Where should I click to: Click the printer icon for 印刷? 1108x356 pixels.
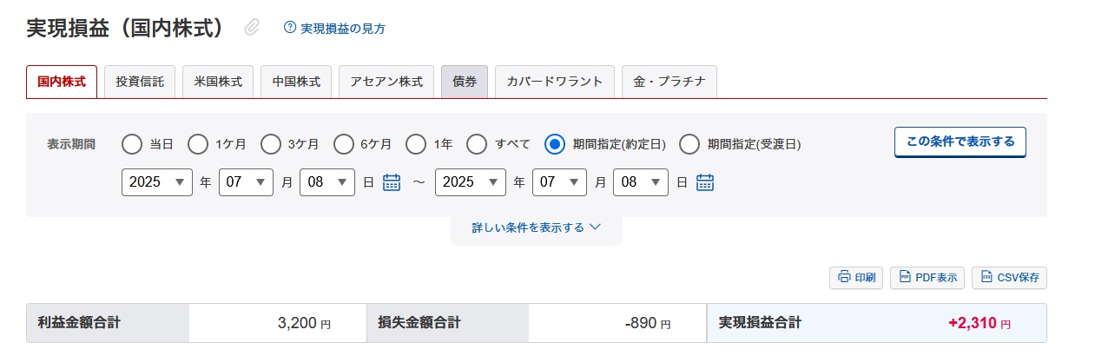[844, 278]
